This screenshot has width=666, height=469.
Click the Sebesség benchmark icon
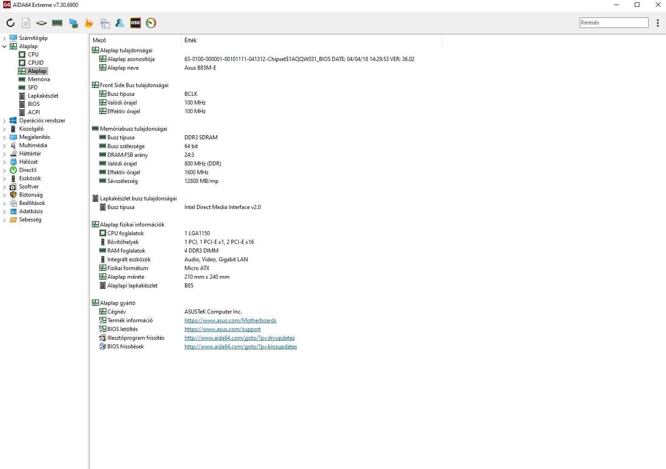13,220
